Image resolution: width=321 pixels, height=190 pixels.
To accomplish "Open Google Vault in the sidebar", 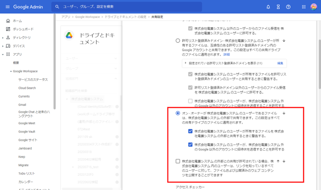I will click(x=27, y=131).
